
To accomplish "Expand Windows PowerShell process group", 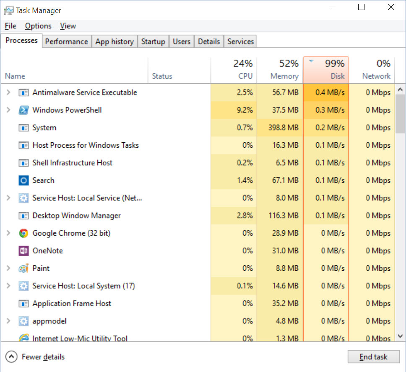I will pos(8,110).
